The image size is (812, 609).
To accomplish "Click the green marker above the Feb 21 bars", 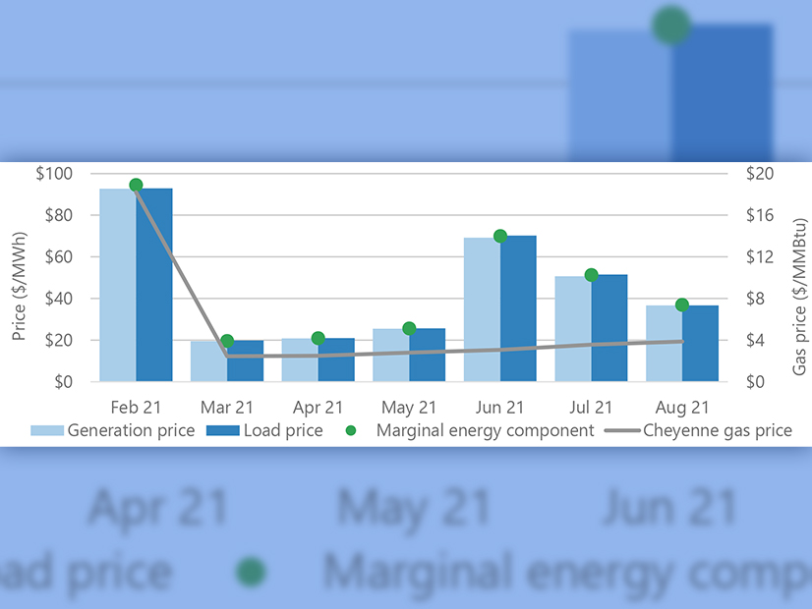I will [x=136, y=185].
